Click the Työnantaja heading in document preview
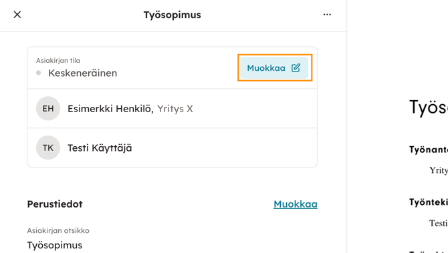Screen dimensions: 448x253 pos(429,150)
